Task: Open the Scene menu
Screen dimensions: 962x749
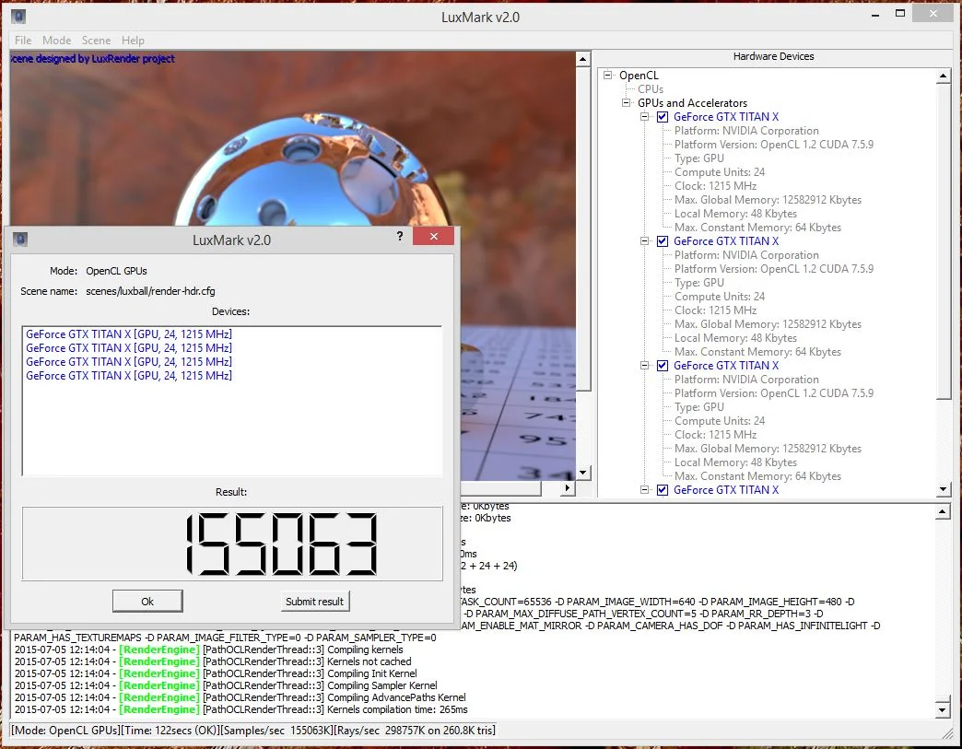Action: [97, 41]
